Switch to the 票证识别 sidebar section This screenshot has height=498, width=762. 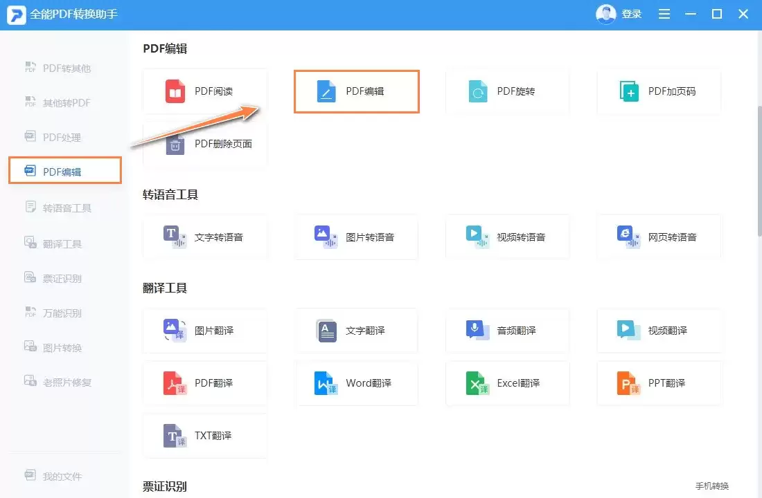pos(64,277)
